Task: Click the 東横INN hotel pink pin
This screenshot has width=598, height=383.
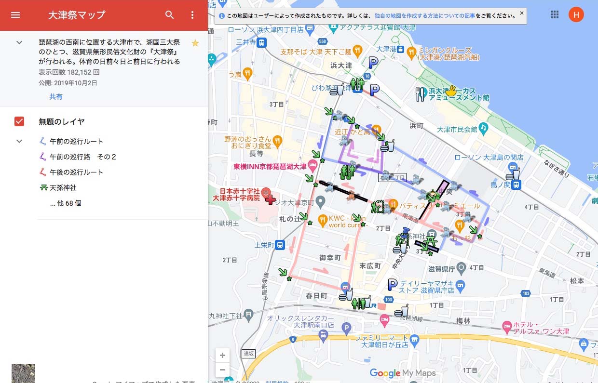Action: pyautogui.click(x=313, y=166)
